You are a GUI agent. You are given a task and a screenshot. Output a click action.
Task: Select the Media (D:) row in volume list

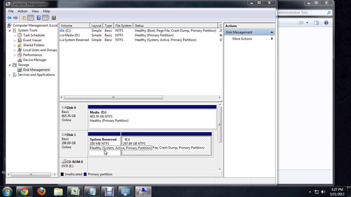pyautogui.click(x=141, y=35)
